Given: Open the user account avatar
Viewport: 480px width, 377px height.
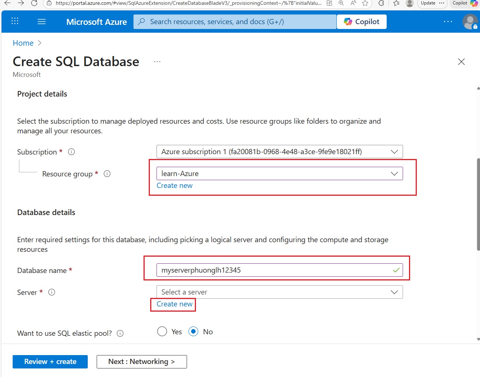Looking at the screenshot, I should (470, 22).
